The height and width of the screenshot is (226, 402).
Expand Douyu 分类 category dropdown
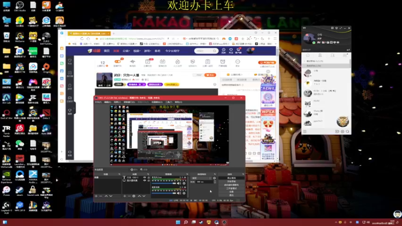(126, 51)
